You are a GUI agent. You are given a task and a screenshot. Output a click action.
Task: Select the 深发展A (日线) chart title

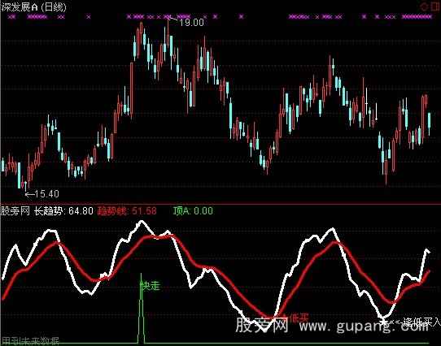[x=33, y=6]
